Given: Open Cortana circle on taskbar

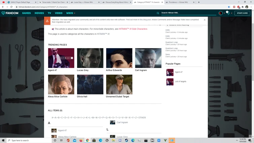Looking at the screenshot, I should click(x=55, y=140).
